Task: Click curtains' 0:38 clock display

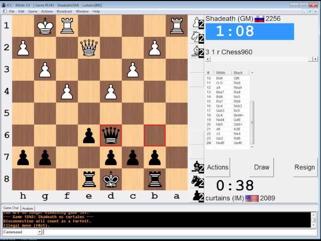Action: (235, 186)
